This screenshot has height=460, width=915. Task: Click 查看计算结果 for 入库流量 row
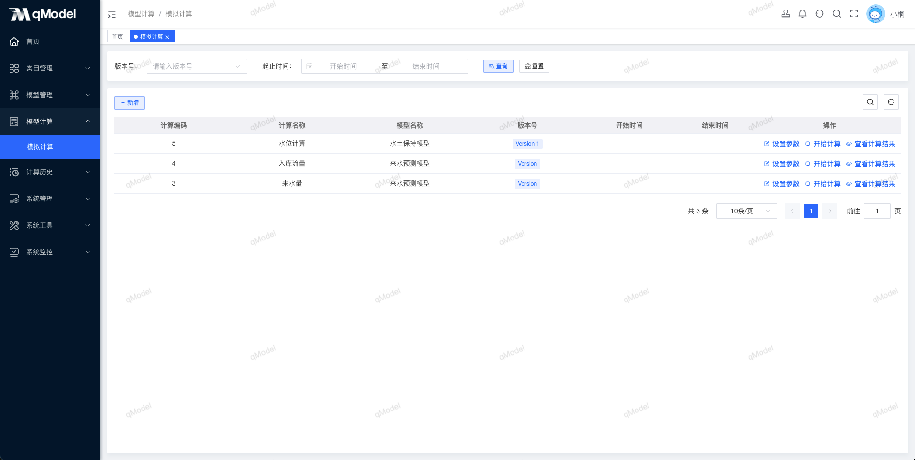click(871, 164)
